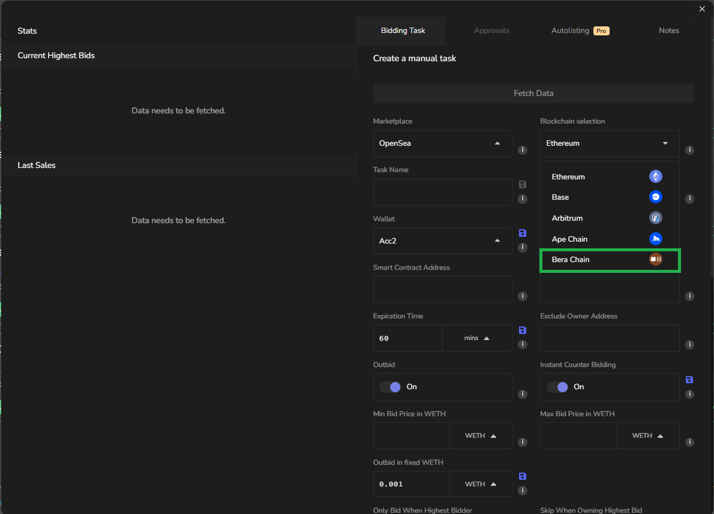The image size is (714, 514).
Task: Click the save icon next to Wallet
Action: 522,233
